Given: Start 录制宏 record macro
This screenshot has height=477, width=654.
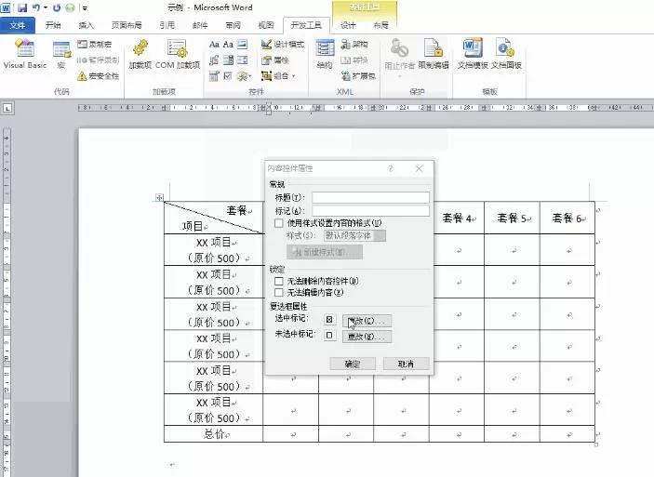Looking at the screenshot, I should 95,45.
